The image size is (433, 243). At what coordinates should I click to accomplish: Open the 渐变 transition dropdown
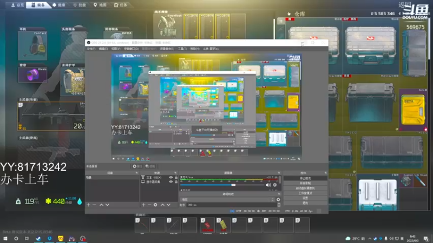tap(227, 199)
